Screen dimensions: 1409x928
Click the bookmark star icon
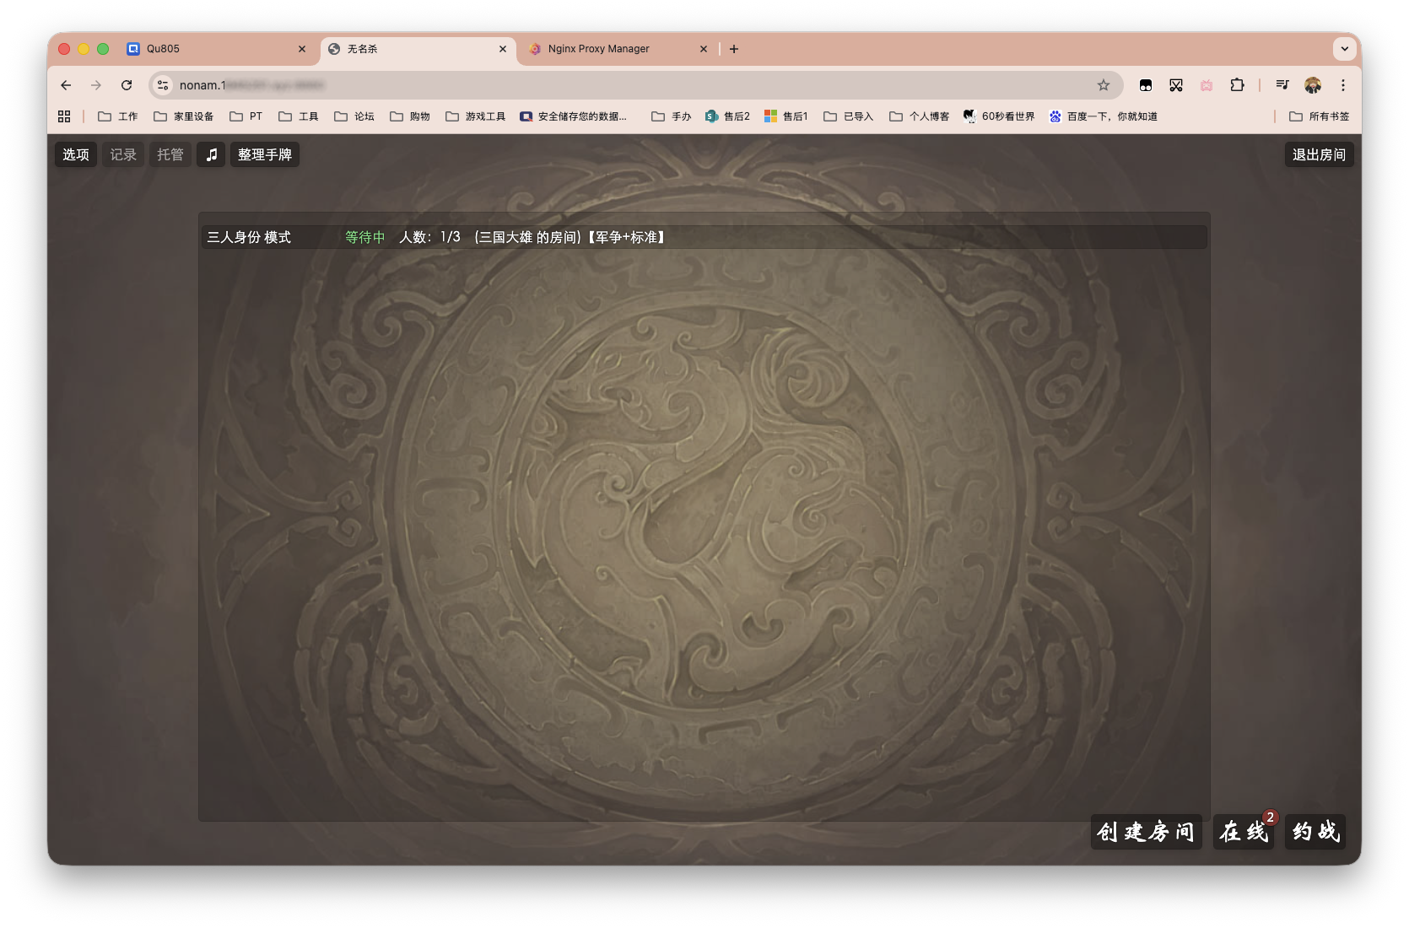[1103, 85]
